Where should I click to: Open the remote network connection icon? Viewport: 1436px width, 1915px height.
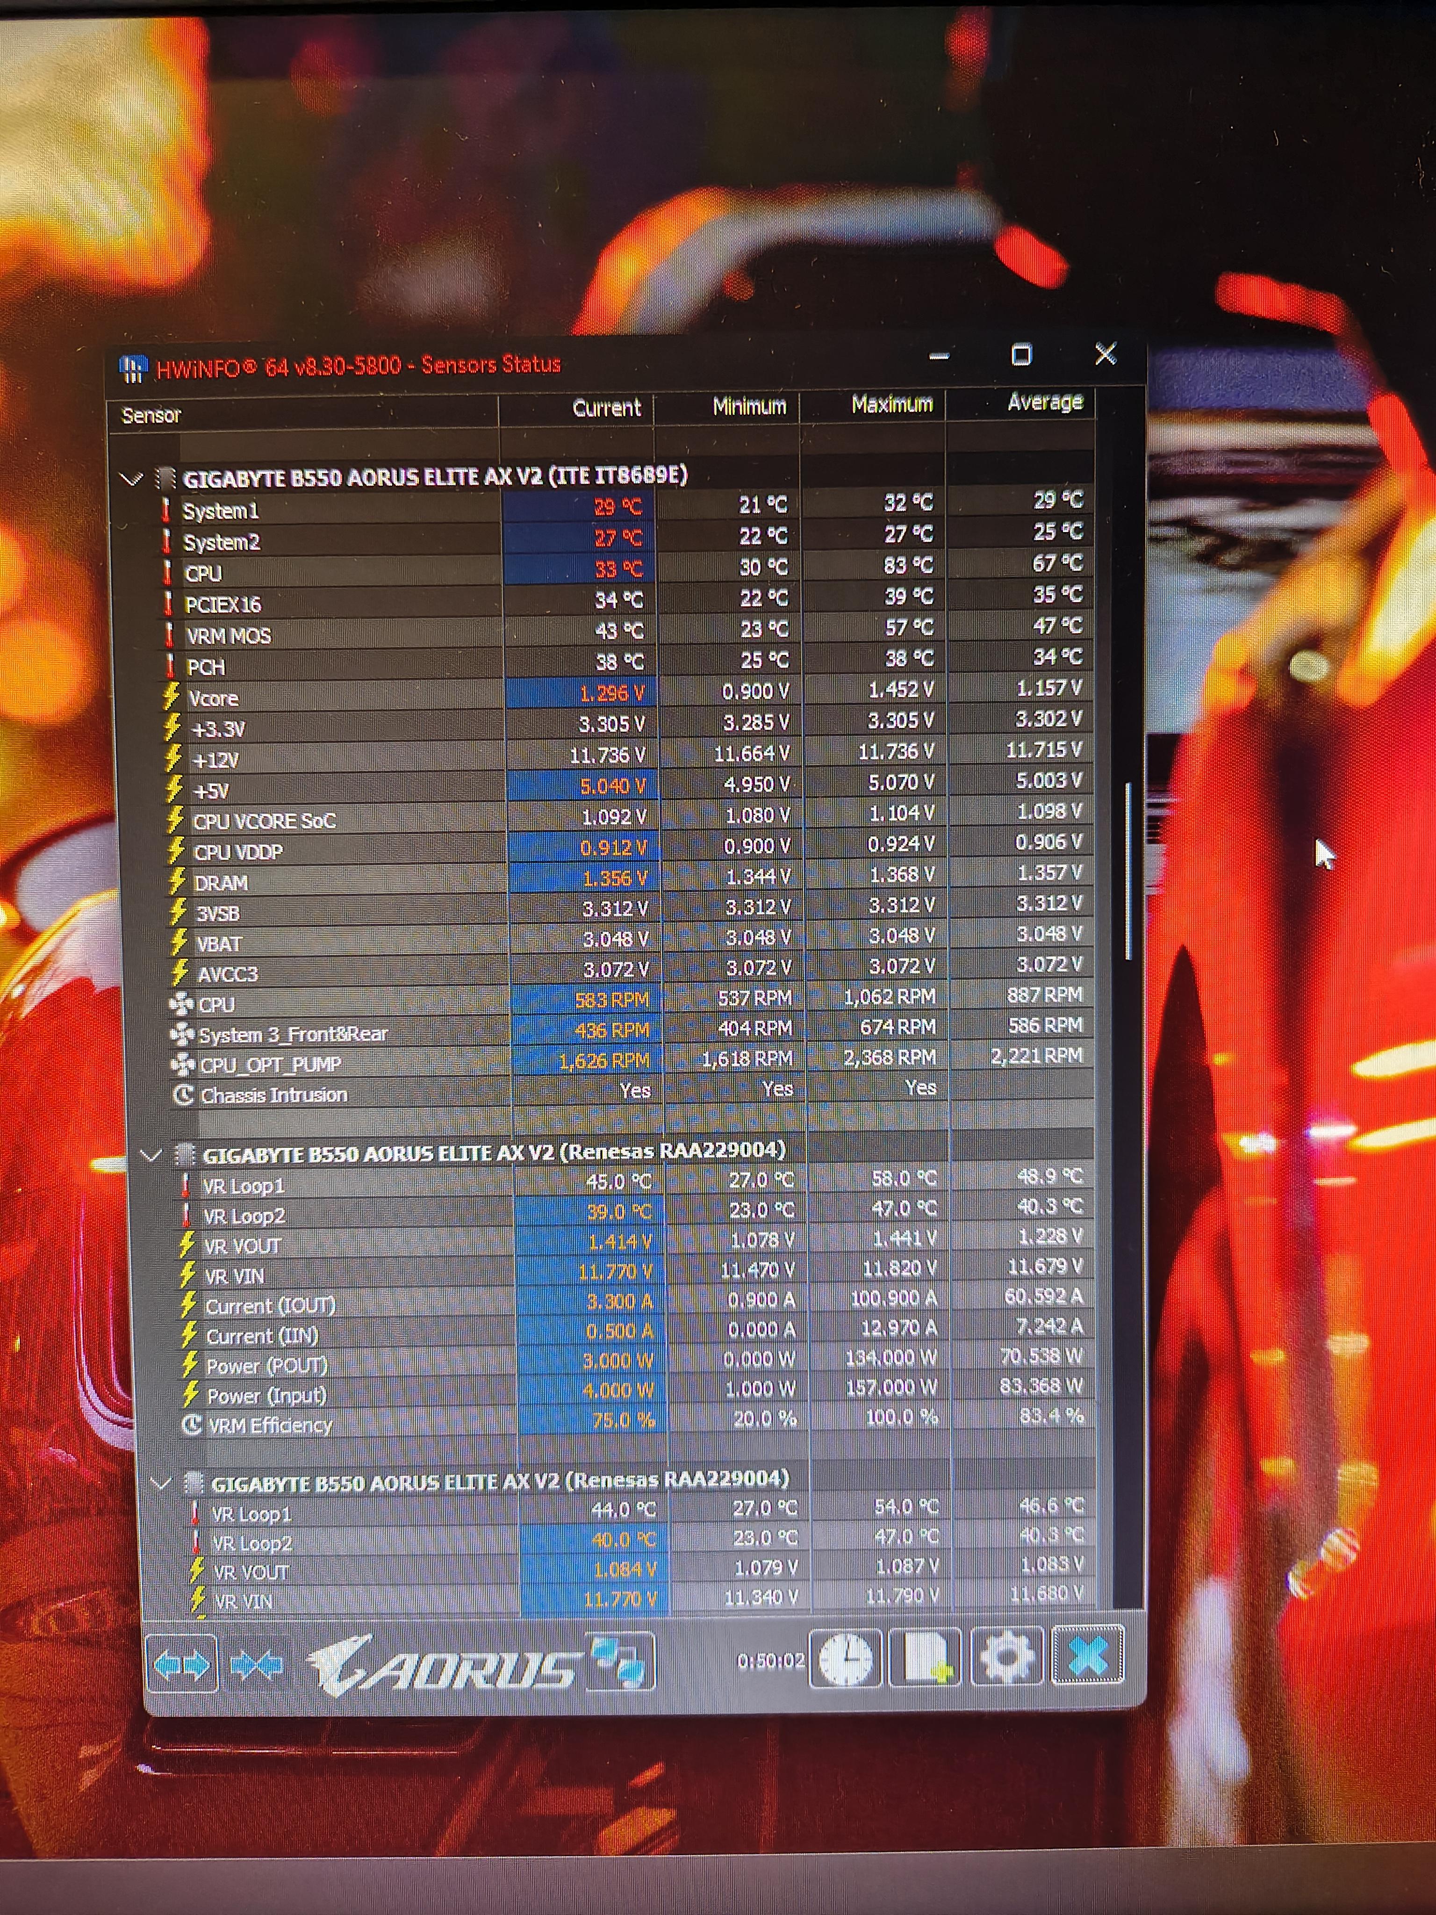coord(620,1661)
